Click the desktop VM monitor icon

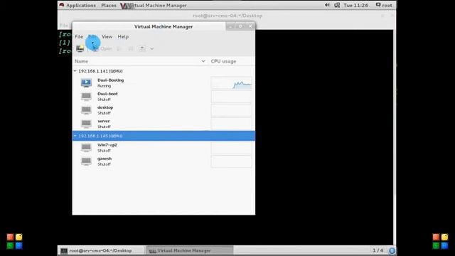pos(86,110)
